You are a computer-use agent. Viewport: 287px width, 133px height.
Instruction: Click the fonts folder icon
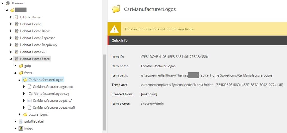click(x=21, y=73)
